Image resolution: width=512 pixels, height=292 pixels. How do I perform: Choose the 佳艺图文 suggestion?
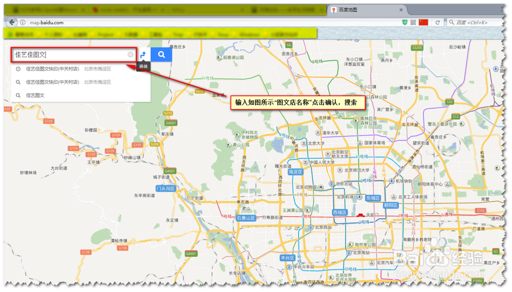pos(81,95)
